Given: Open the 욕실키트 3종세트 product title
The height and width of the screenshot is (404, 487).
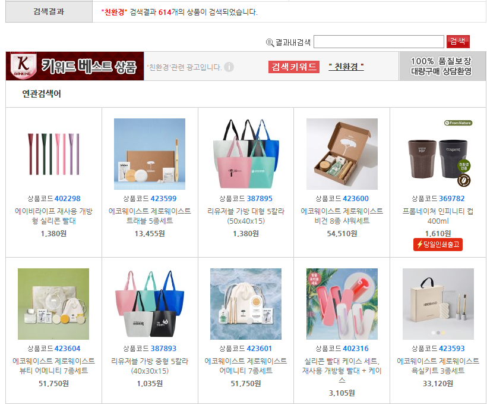Looking at the screenshot, I should coord(438,366).
